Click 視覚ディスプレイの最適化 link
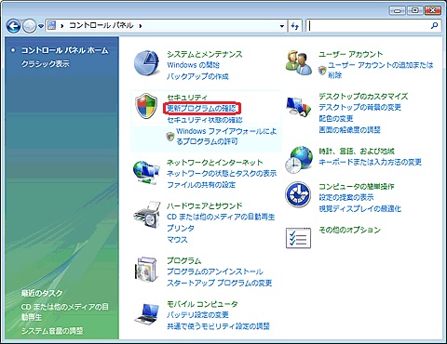The width and height of the screenshot is (447, 344). pos(359,208)
